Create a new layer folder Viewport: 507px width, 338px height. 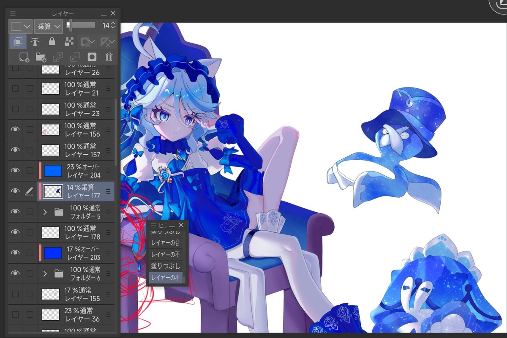(x=41, y=57)
